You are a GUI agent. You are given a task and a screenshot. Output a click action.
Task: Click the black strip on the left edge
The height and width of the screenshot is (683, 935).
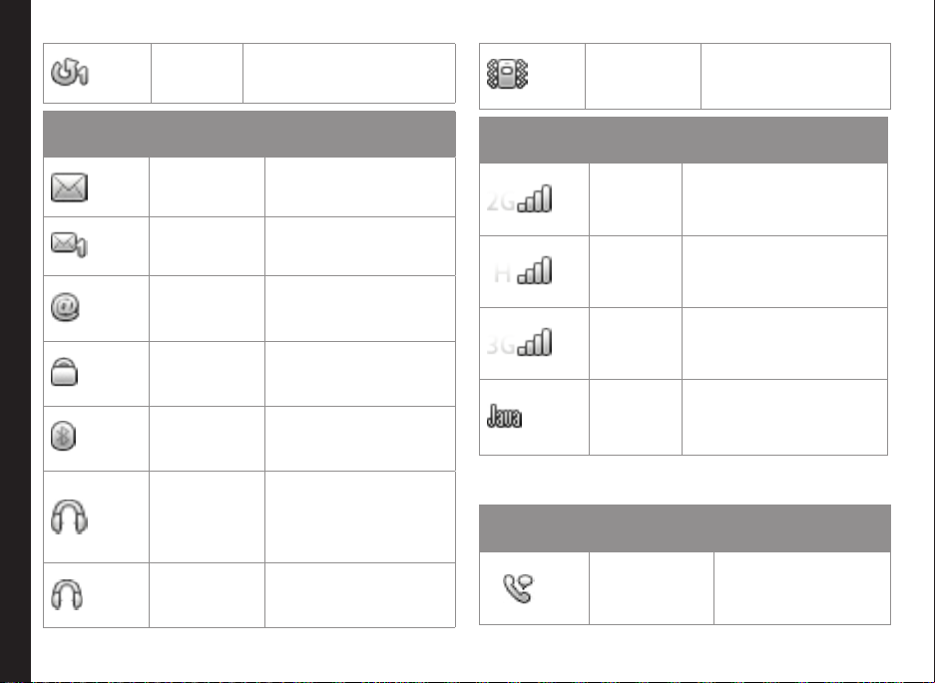(x=15, y=341)
